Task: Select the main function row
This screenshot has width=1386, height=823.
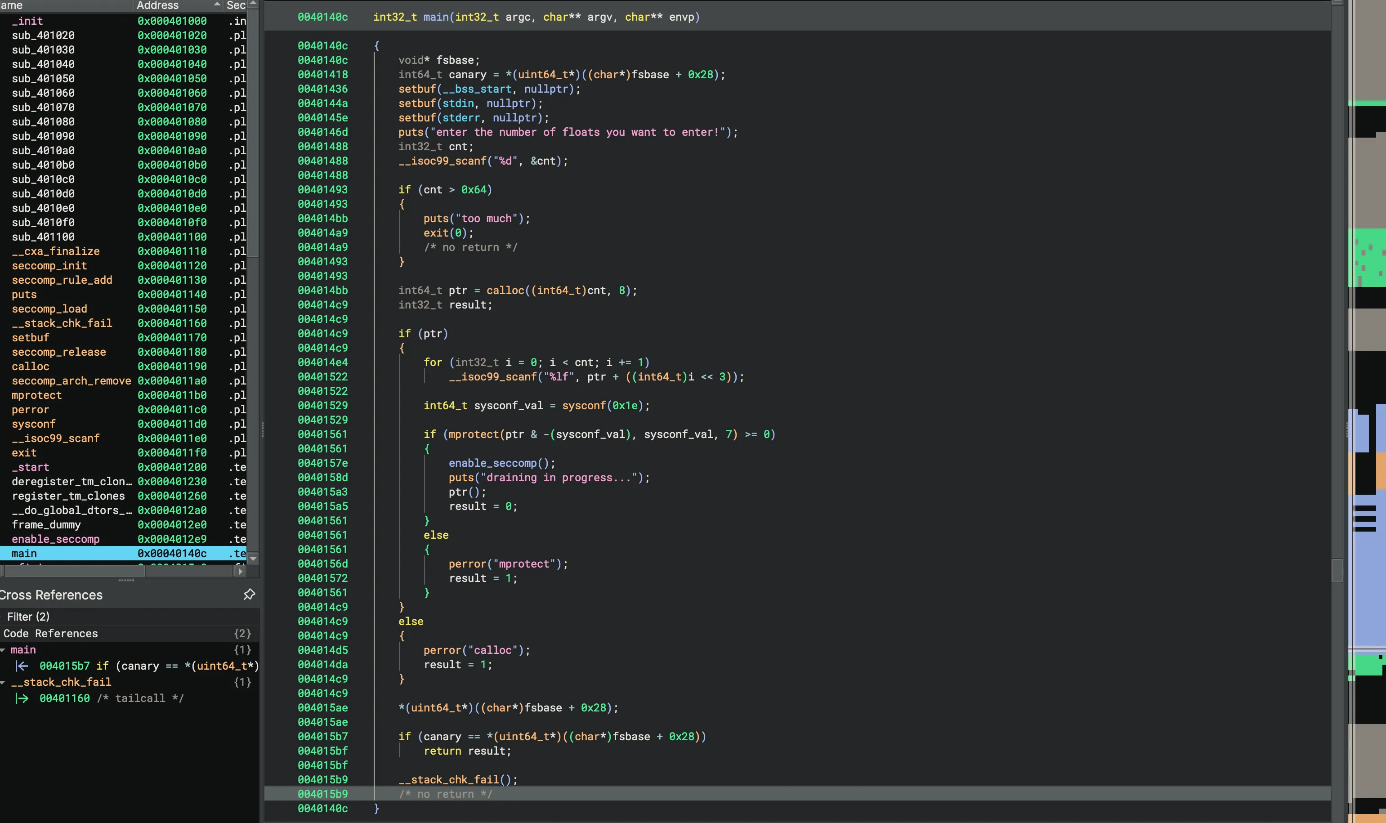Action: coord(24,554)
